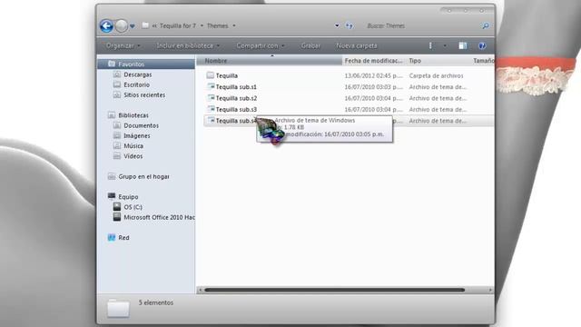Select Grupo en el hogar
This screenshot has width=581, height=327.
[143, 176]
